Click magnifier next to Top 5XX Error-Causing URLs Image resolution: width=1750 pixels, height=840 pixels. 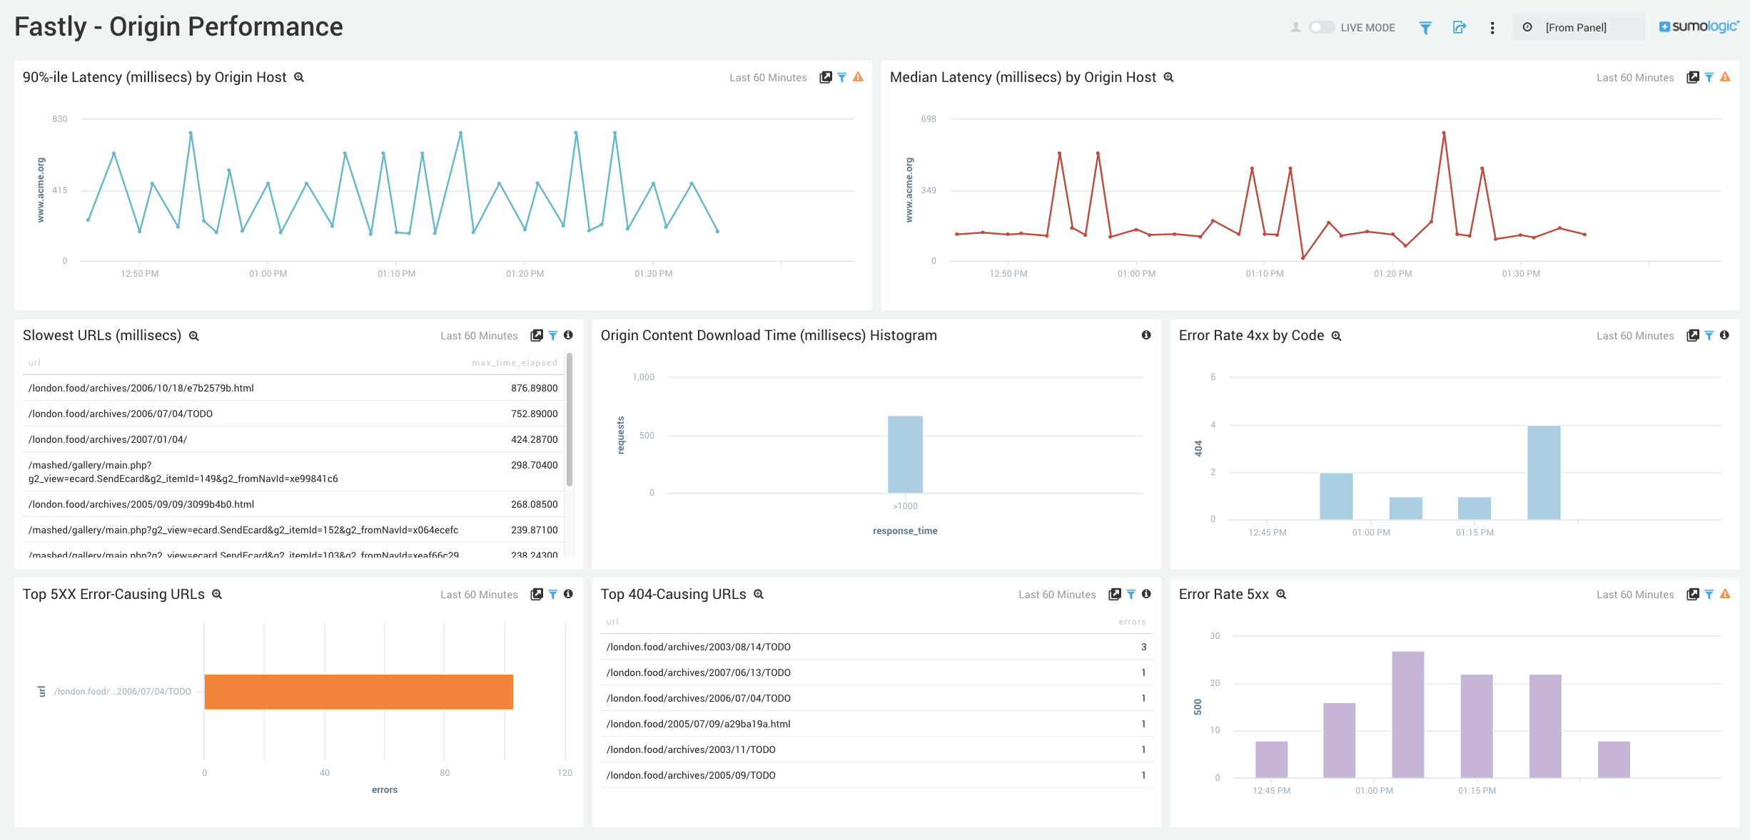217,594
